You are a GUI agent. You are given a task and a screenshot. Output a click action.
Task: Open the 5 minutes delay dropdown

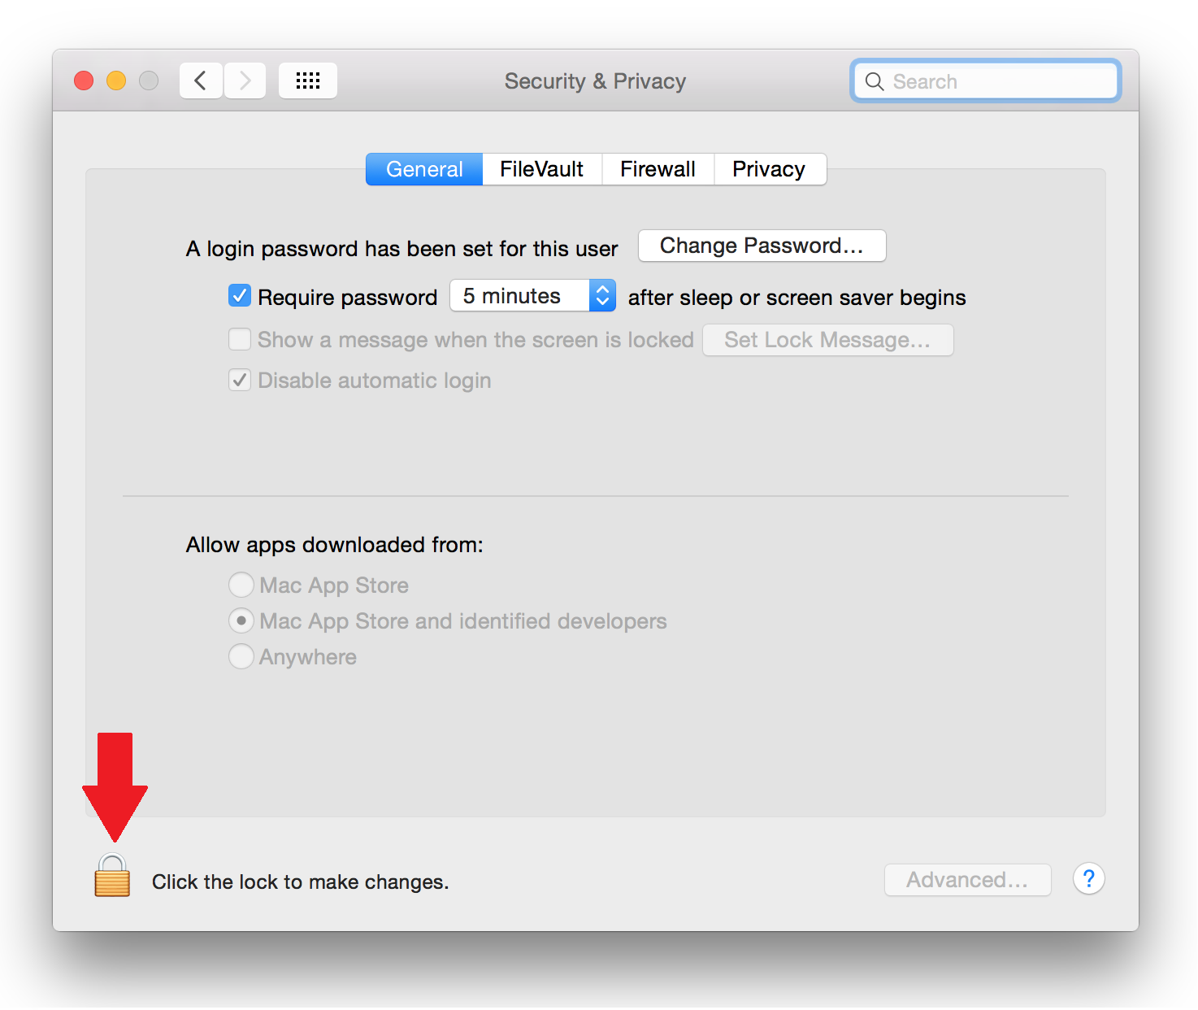point(532,296)
